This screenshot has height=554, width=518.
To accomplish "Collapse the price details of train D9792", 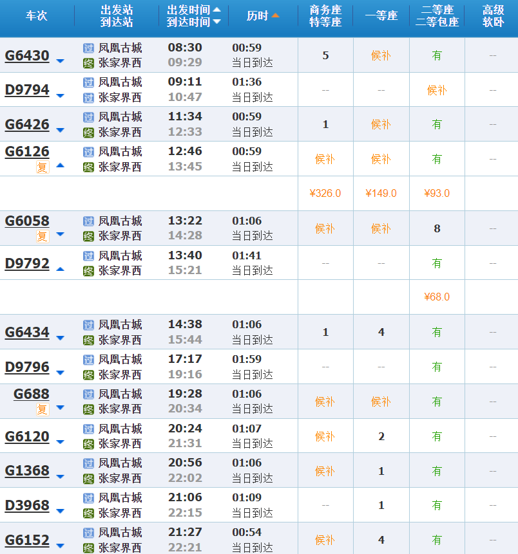I will [60, 269].
